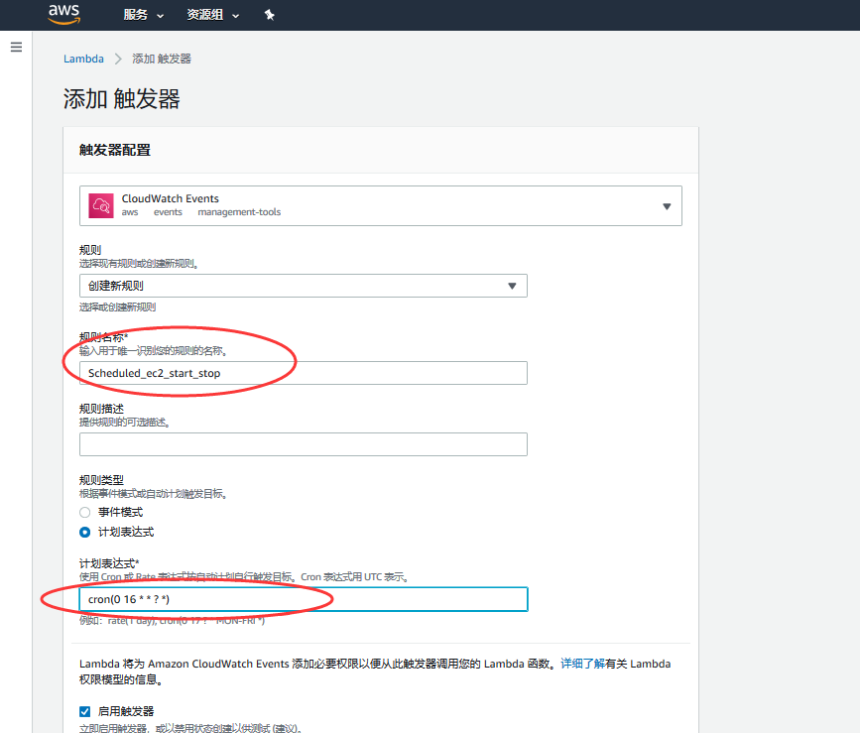Click the breadcrumb separator arrow after Lambda
The image size is (860, 733).
coord(118,59)
